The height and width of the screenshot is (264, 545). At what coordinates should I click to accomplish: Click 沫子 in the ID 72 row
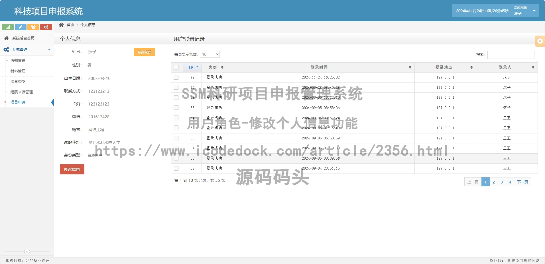pyautogui.click(x=507, y=77)
